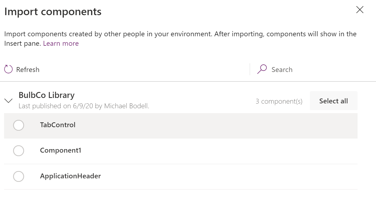
Task: Click the import description paragraph text
Action: click(x=180, y=39)
